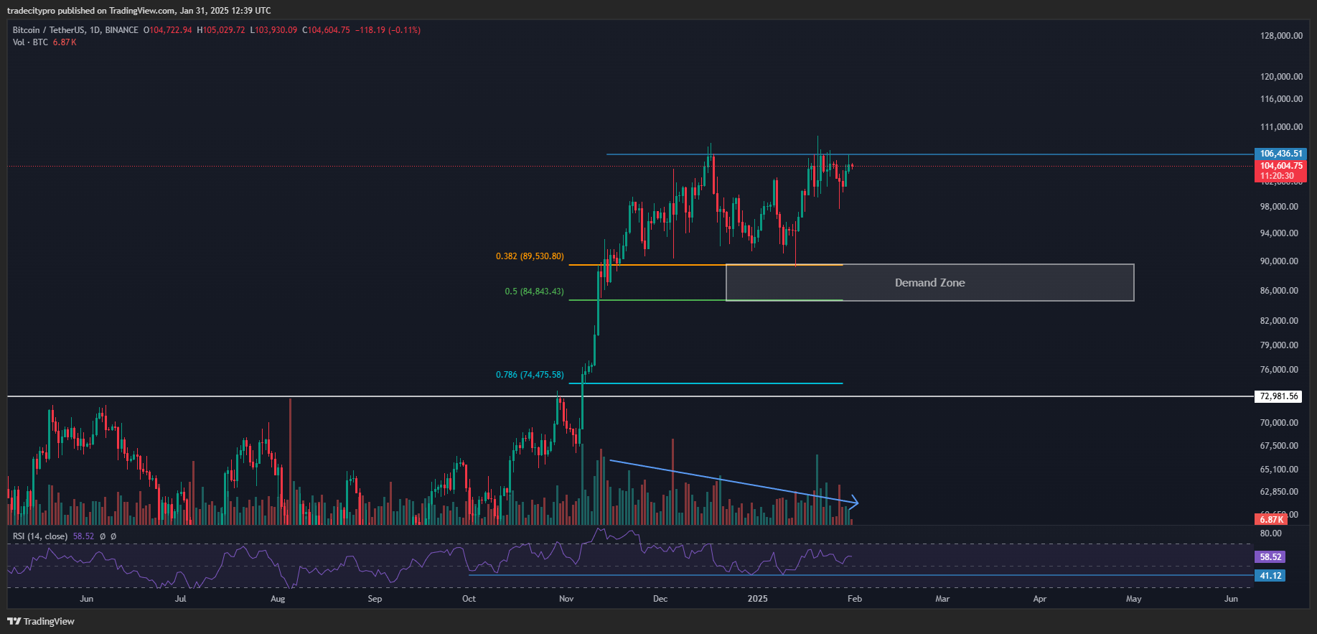The width and height of the screenshot is (1317, 634).
Task: Click the Sep label on time axis
Action: [375, 599]
